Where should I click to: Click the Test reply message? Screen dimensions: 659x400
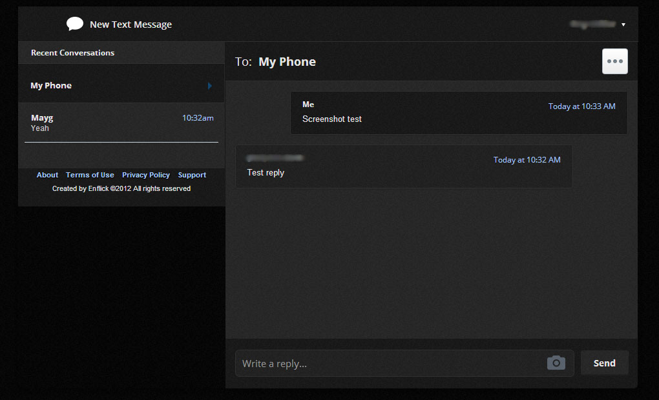(266, 172)
